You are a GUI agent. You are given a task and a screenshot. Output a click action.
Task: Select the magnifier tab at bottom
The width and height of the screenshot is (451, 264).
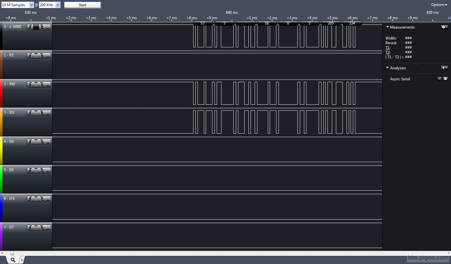coord(13,260)
